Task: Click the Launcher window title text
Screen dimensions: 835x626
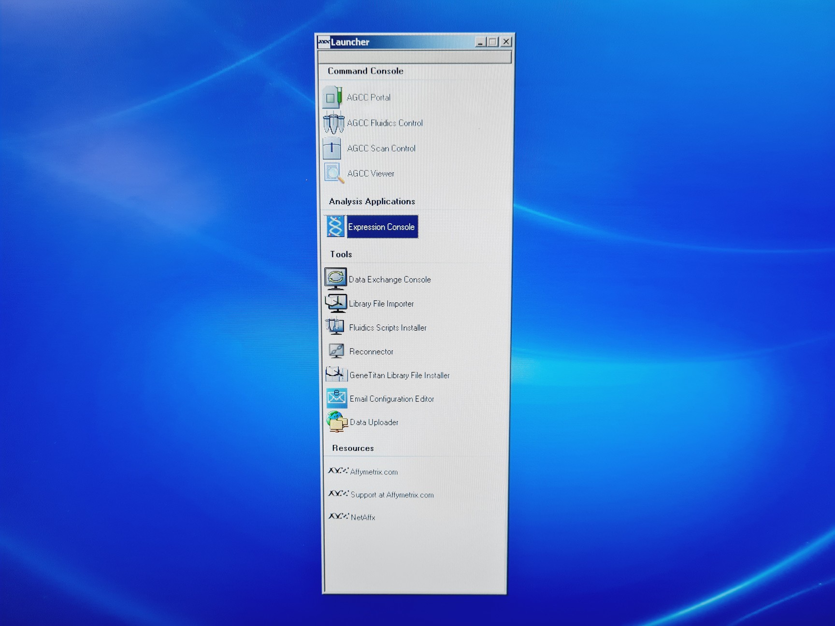Action: tap(350, 42)
